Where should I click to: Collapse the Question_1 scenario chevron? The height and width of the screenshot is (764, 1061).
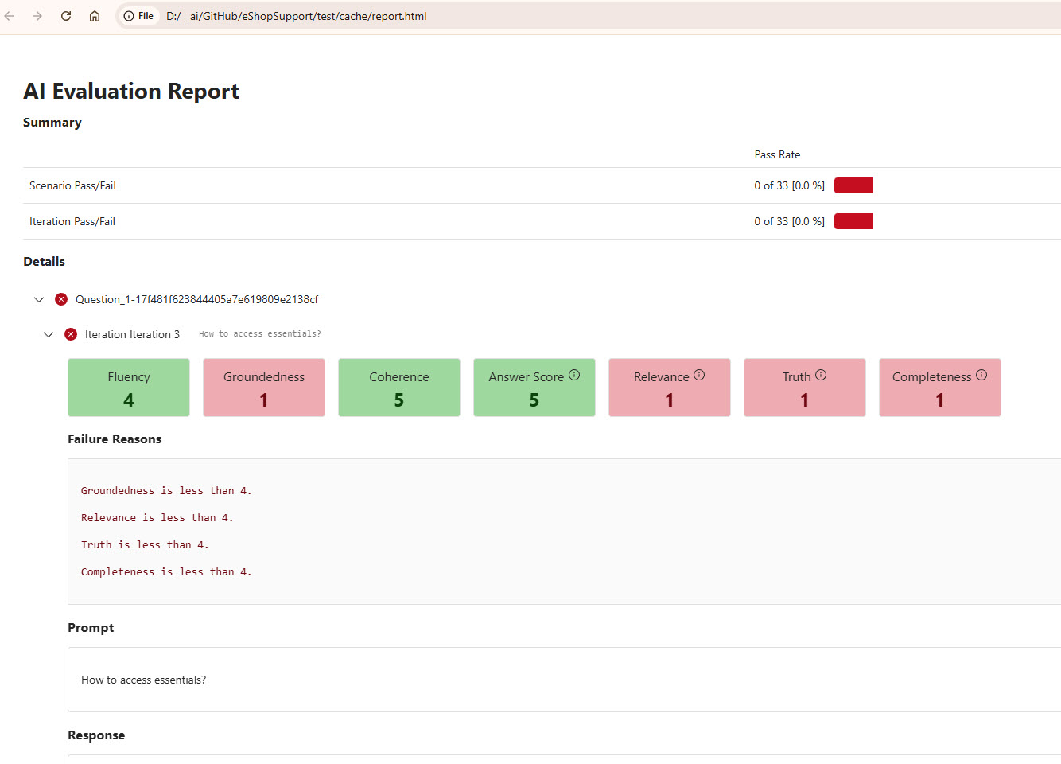click(39, 300)
